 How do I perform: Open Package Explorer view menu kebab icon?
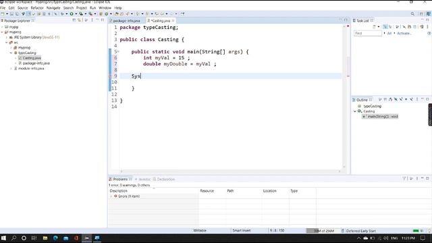pyautogui.click(x=92, y=20)
